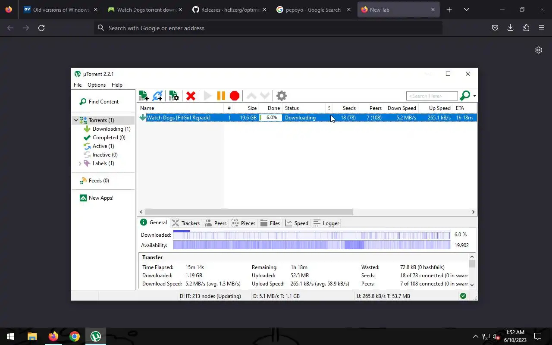Open new tab page settings gear
Viewport: 552px width, 345px height.
pyautogui.click(x=538, y=50)
